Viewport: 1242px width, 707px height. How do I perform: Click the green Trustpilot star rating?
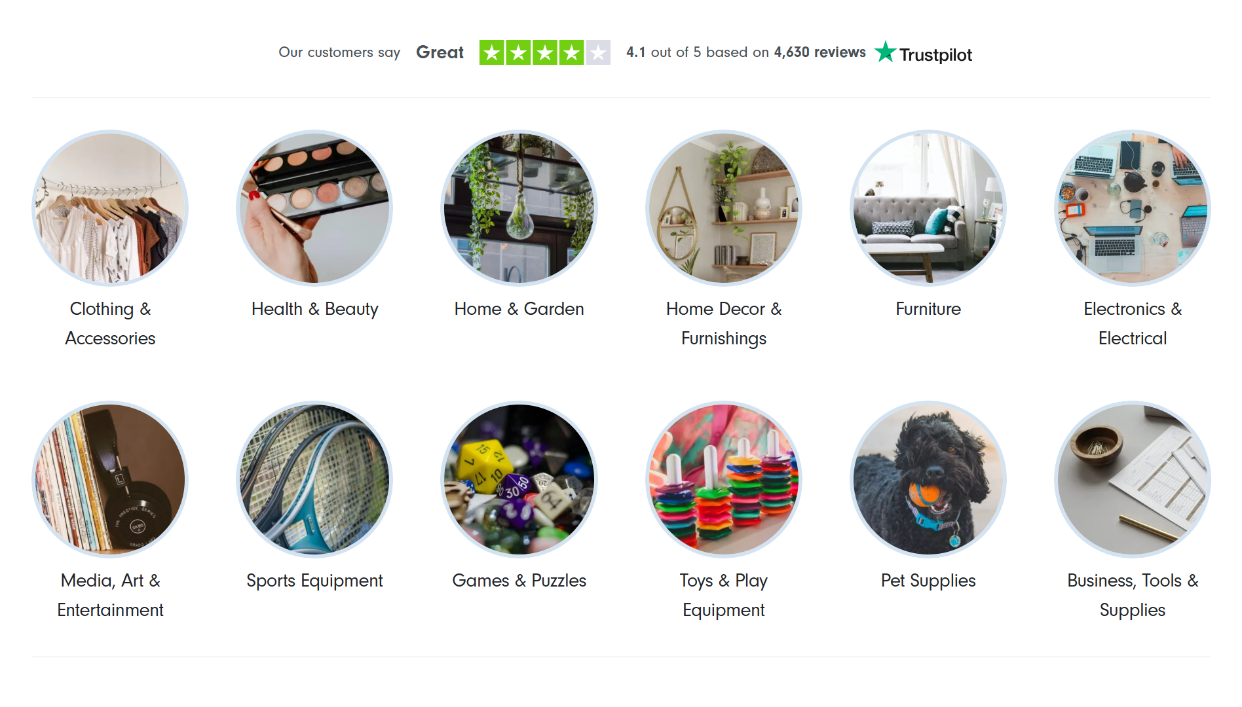[x=545, y=52]
